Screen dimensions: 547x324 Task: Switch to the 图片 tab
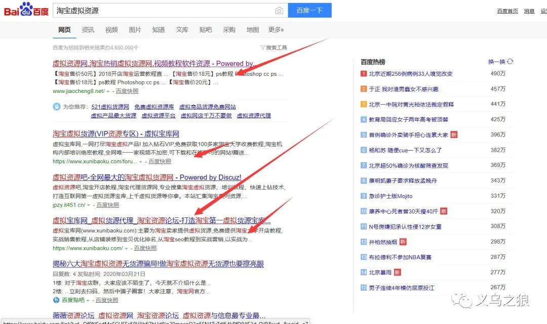[x=135, y=30]
